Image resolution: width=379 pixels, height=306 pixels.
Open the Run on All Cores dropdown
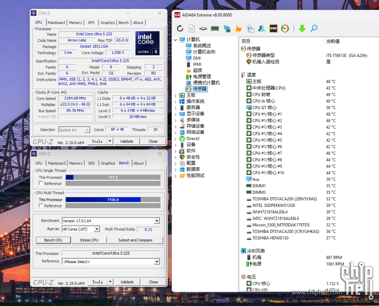point(97,229)
